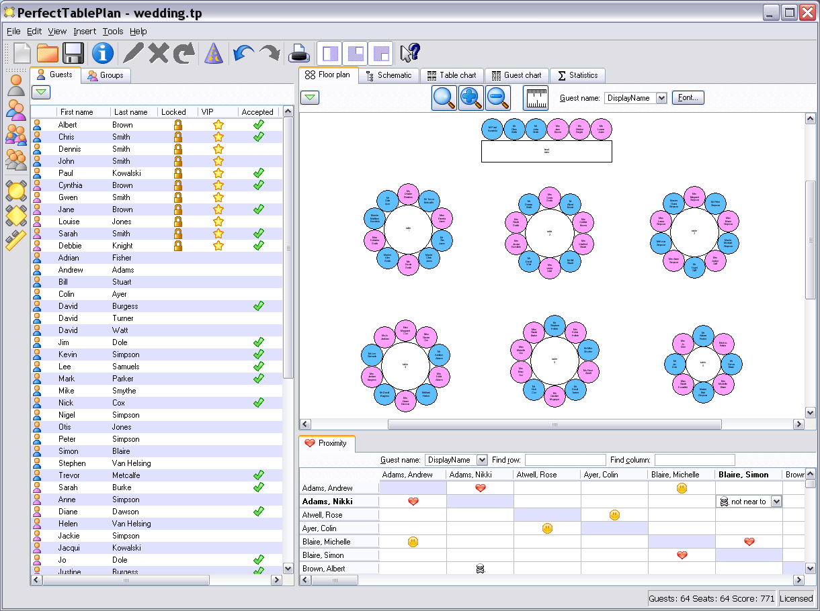This screenshot has width=820, height=611.
Task: Zoom in on the floor plan
Action: point(471,98)
